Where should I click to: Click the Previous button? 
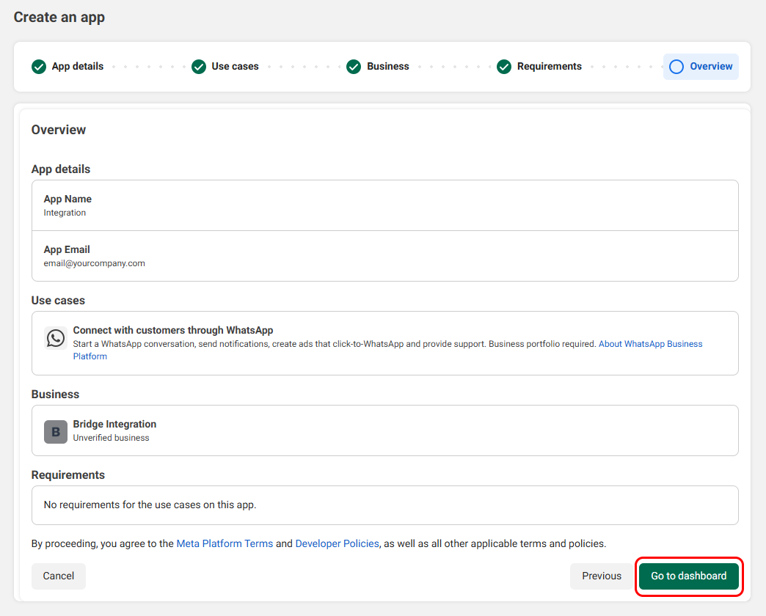602,576
